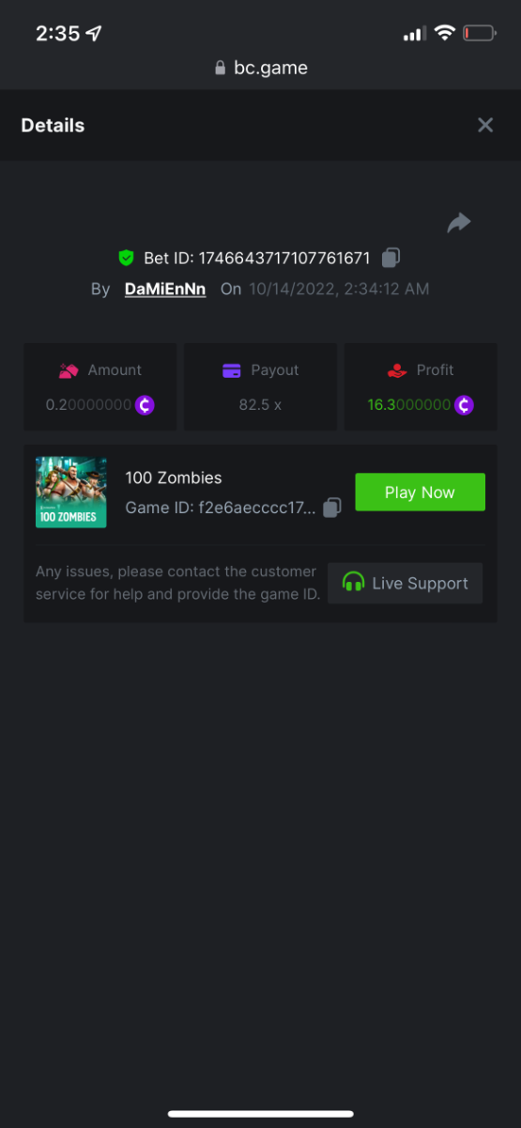Tap the purple Payout card icon
This screenshot has width=521, height=1128.
click(232, 370)
